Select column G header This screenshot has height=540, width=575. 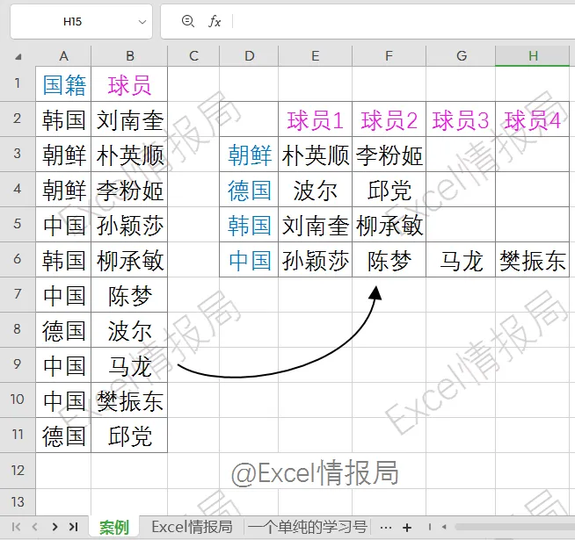(x=461, y=56)
